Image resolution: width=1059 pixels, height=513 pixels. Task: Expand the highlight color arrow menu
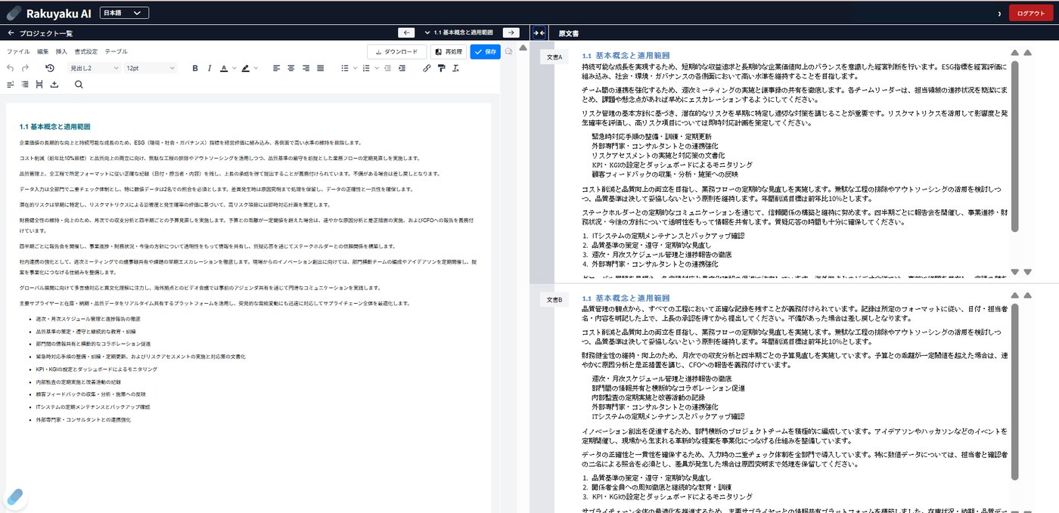point(255,68)
